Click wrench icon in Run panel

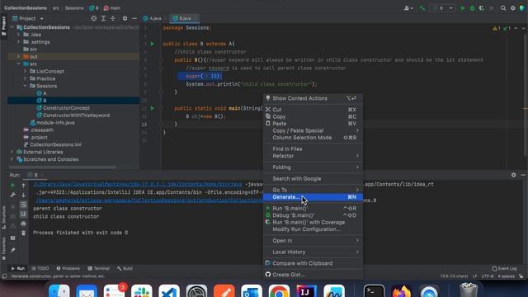[13, 195]
